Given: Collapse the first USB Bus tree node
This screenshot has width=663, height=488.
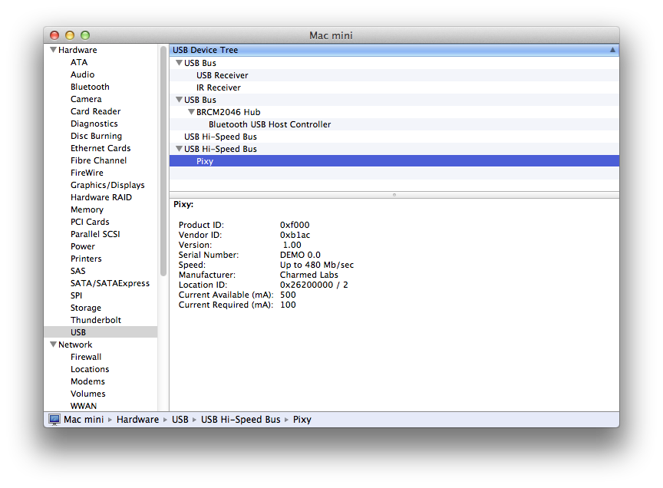Looking at the screenshot, I should click(179, 63).
